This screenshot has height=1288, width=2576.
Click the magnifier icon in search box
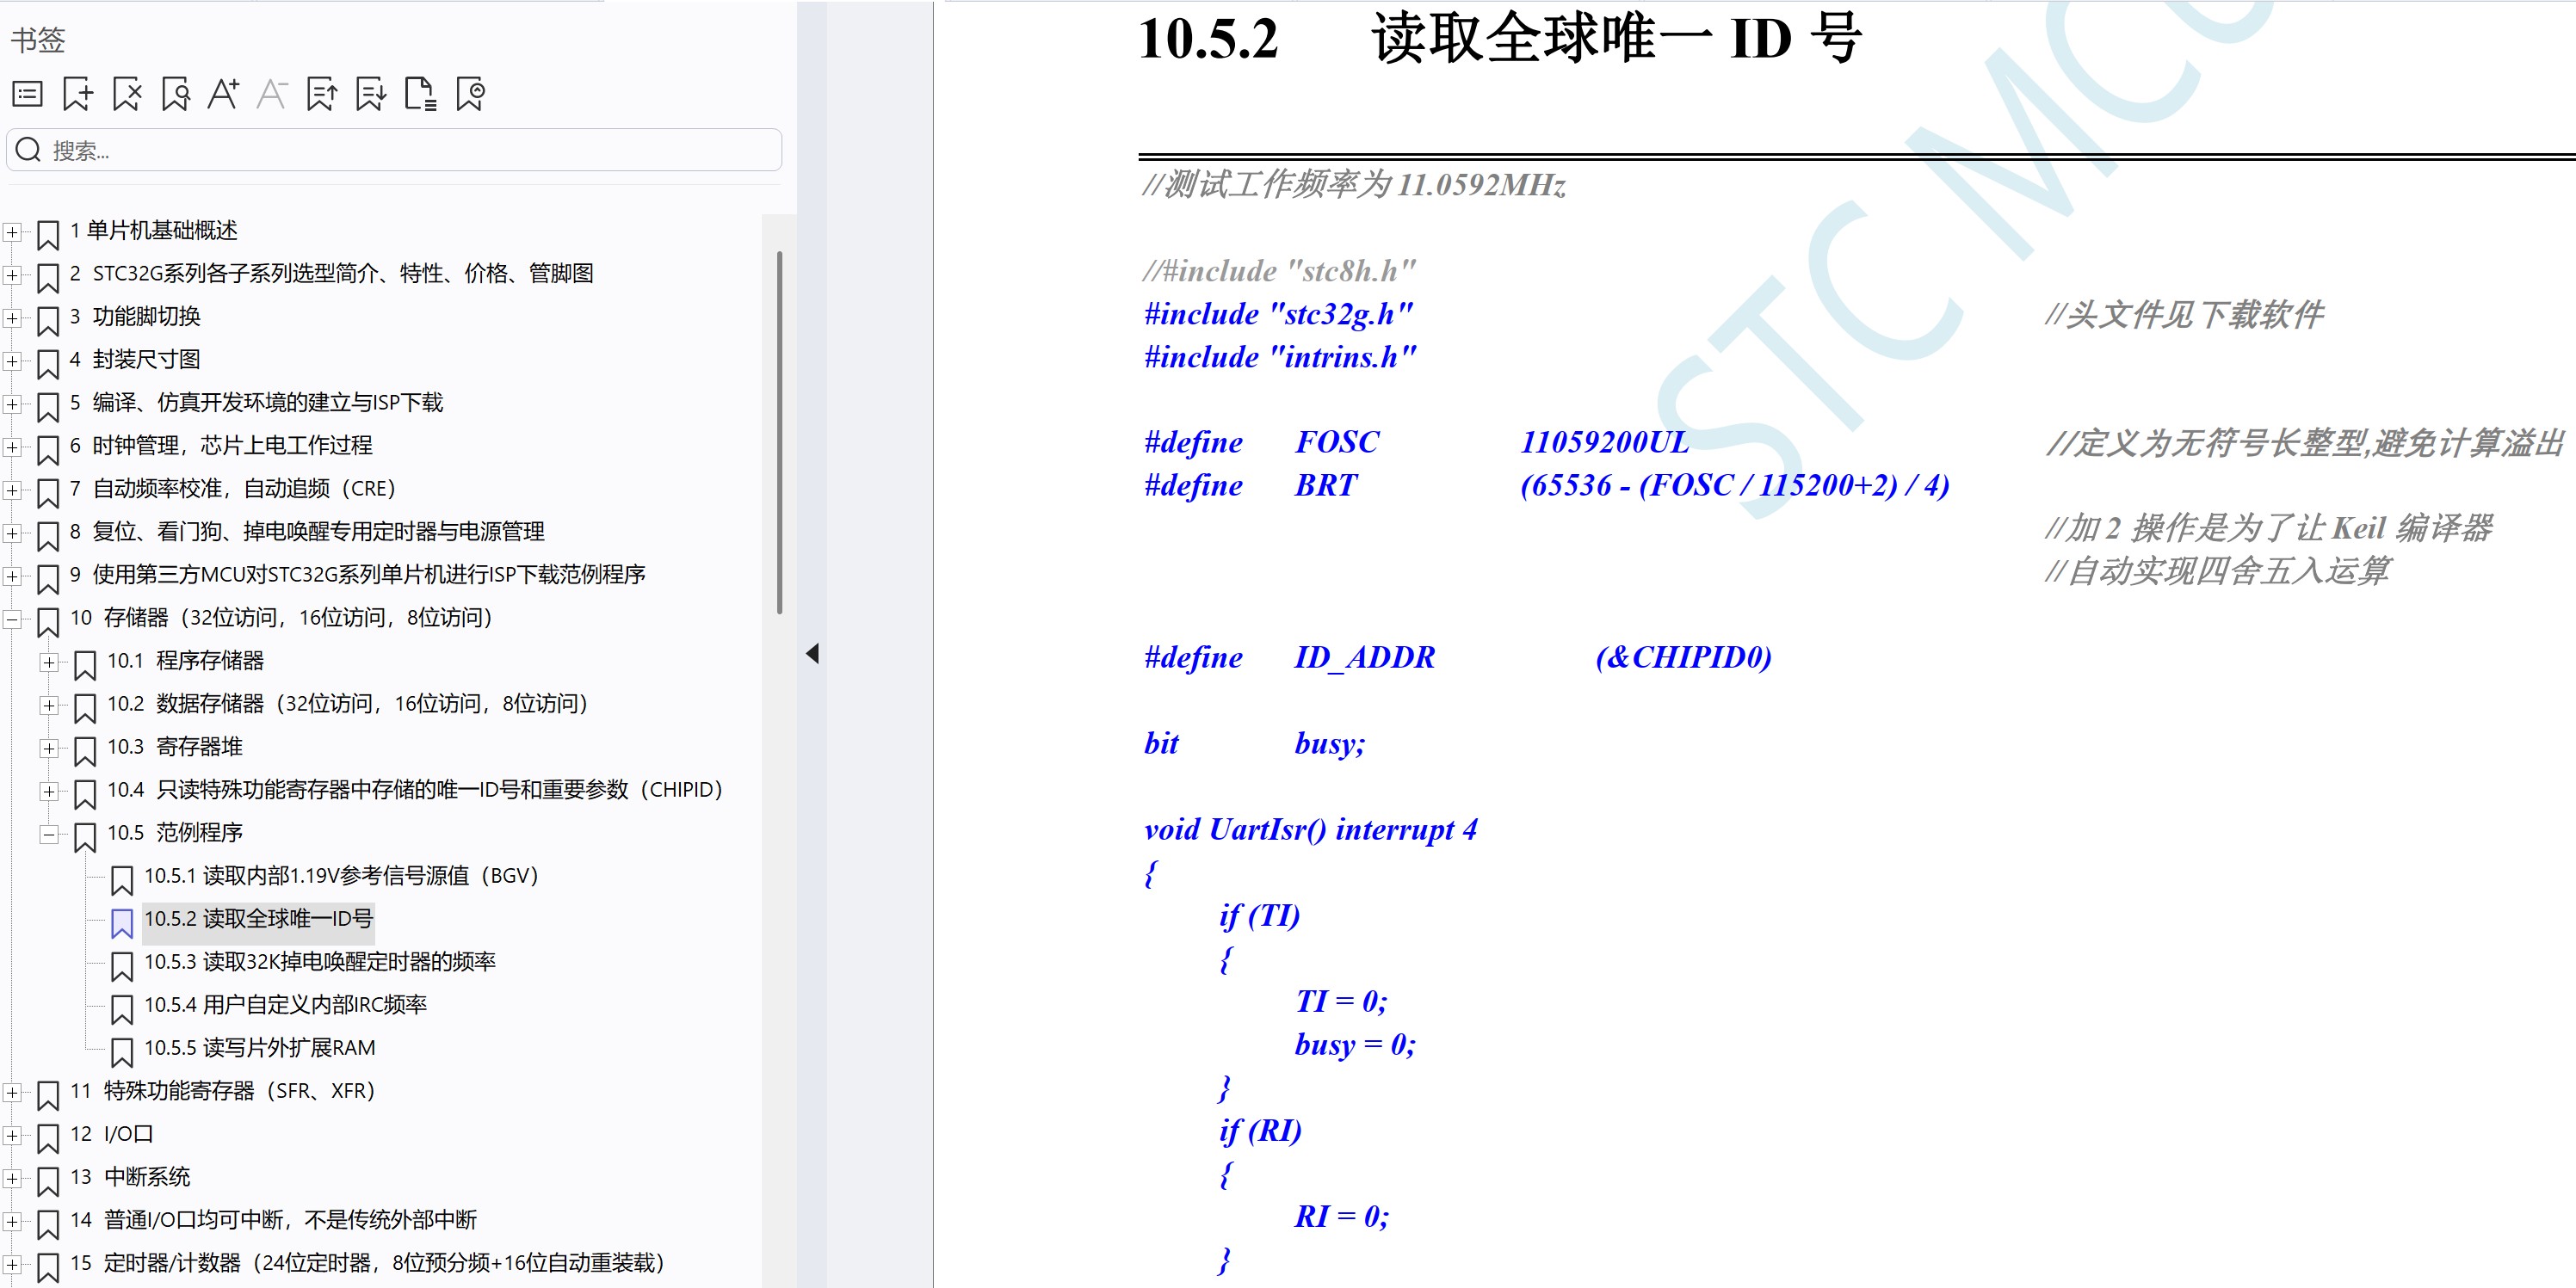click(x=28, y=150)
